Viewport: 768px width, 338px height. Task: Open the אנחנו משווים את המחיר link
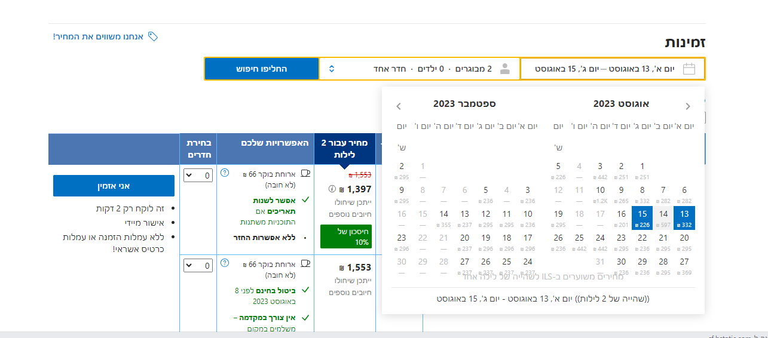(99, 36)
